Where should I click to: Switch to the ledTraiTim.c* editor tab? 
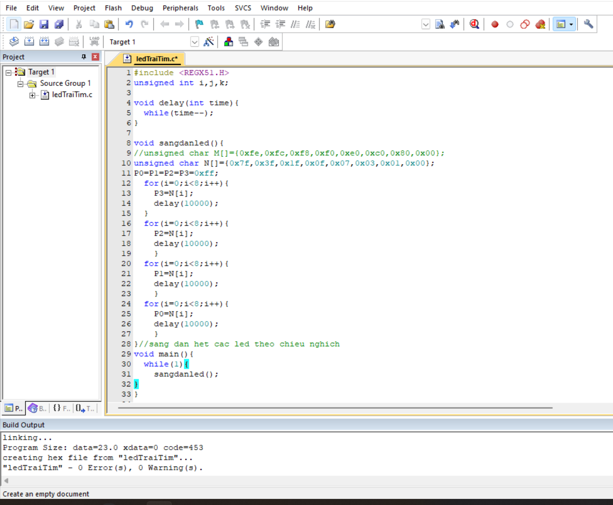coord(156,59)
